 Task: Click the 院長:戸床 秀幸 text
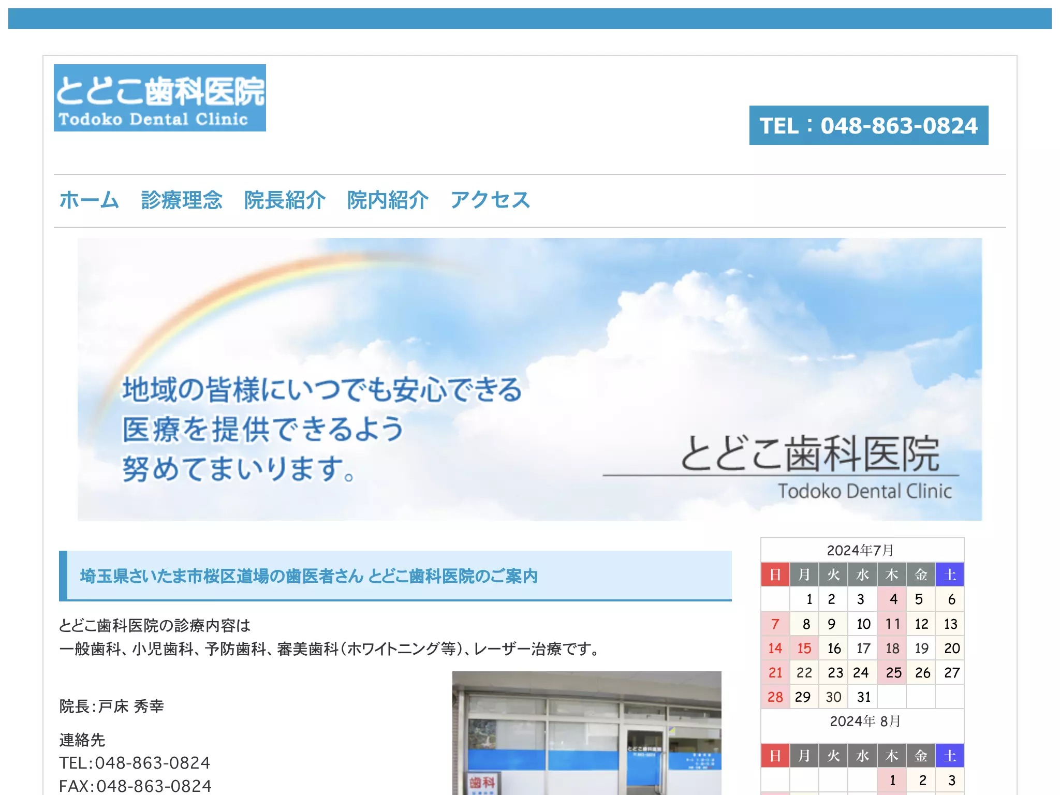(x=112, y=706)
